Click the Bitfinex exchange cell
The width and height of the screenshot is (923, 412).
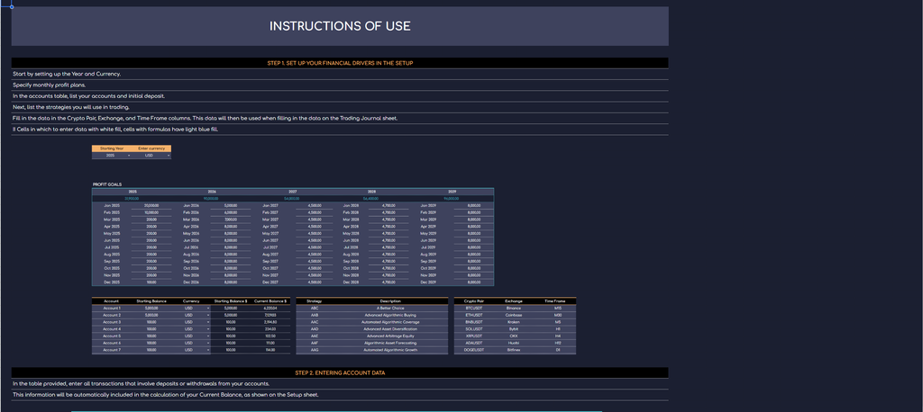coord(514,350)
